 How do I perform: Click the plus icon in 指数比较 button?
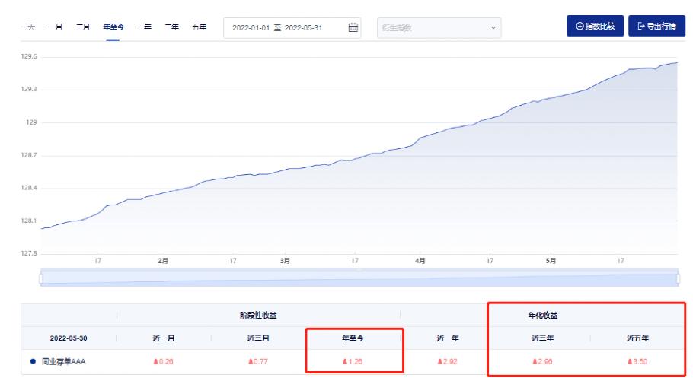click(x=580, y=26)
